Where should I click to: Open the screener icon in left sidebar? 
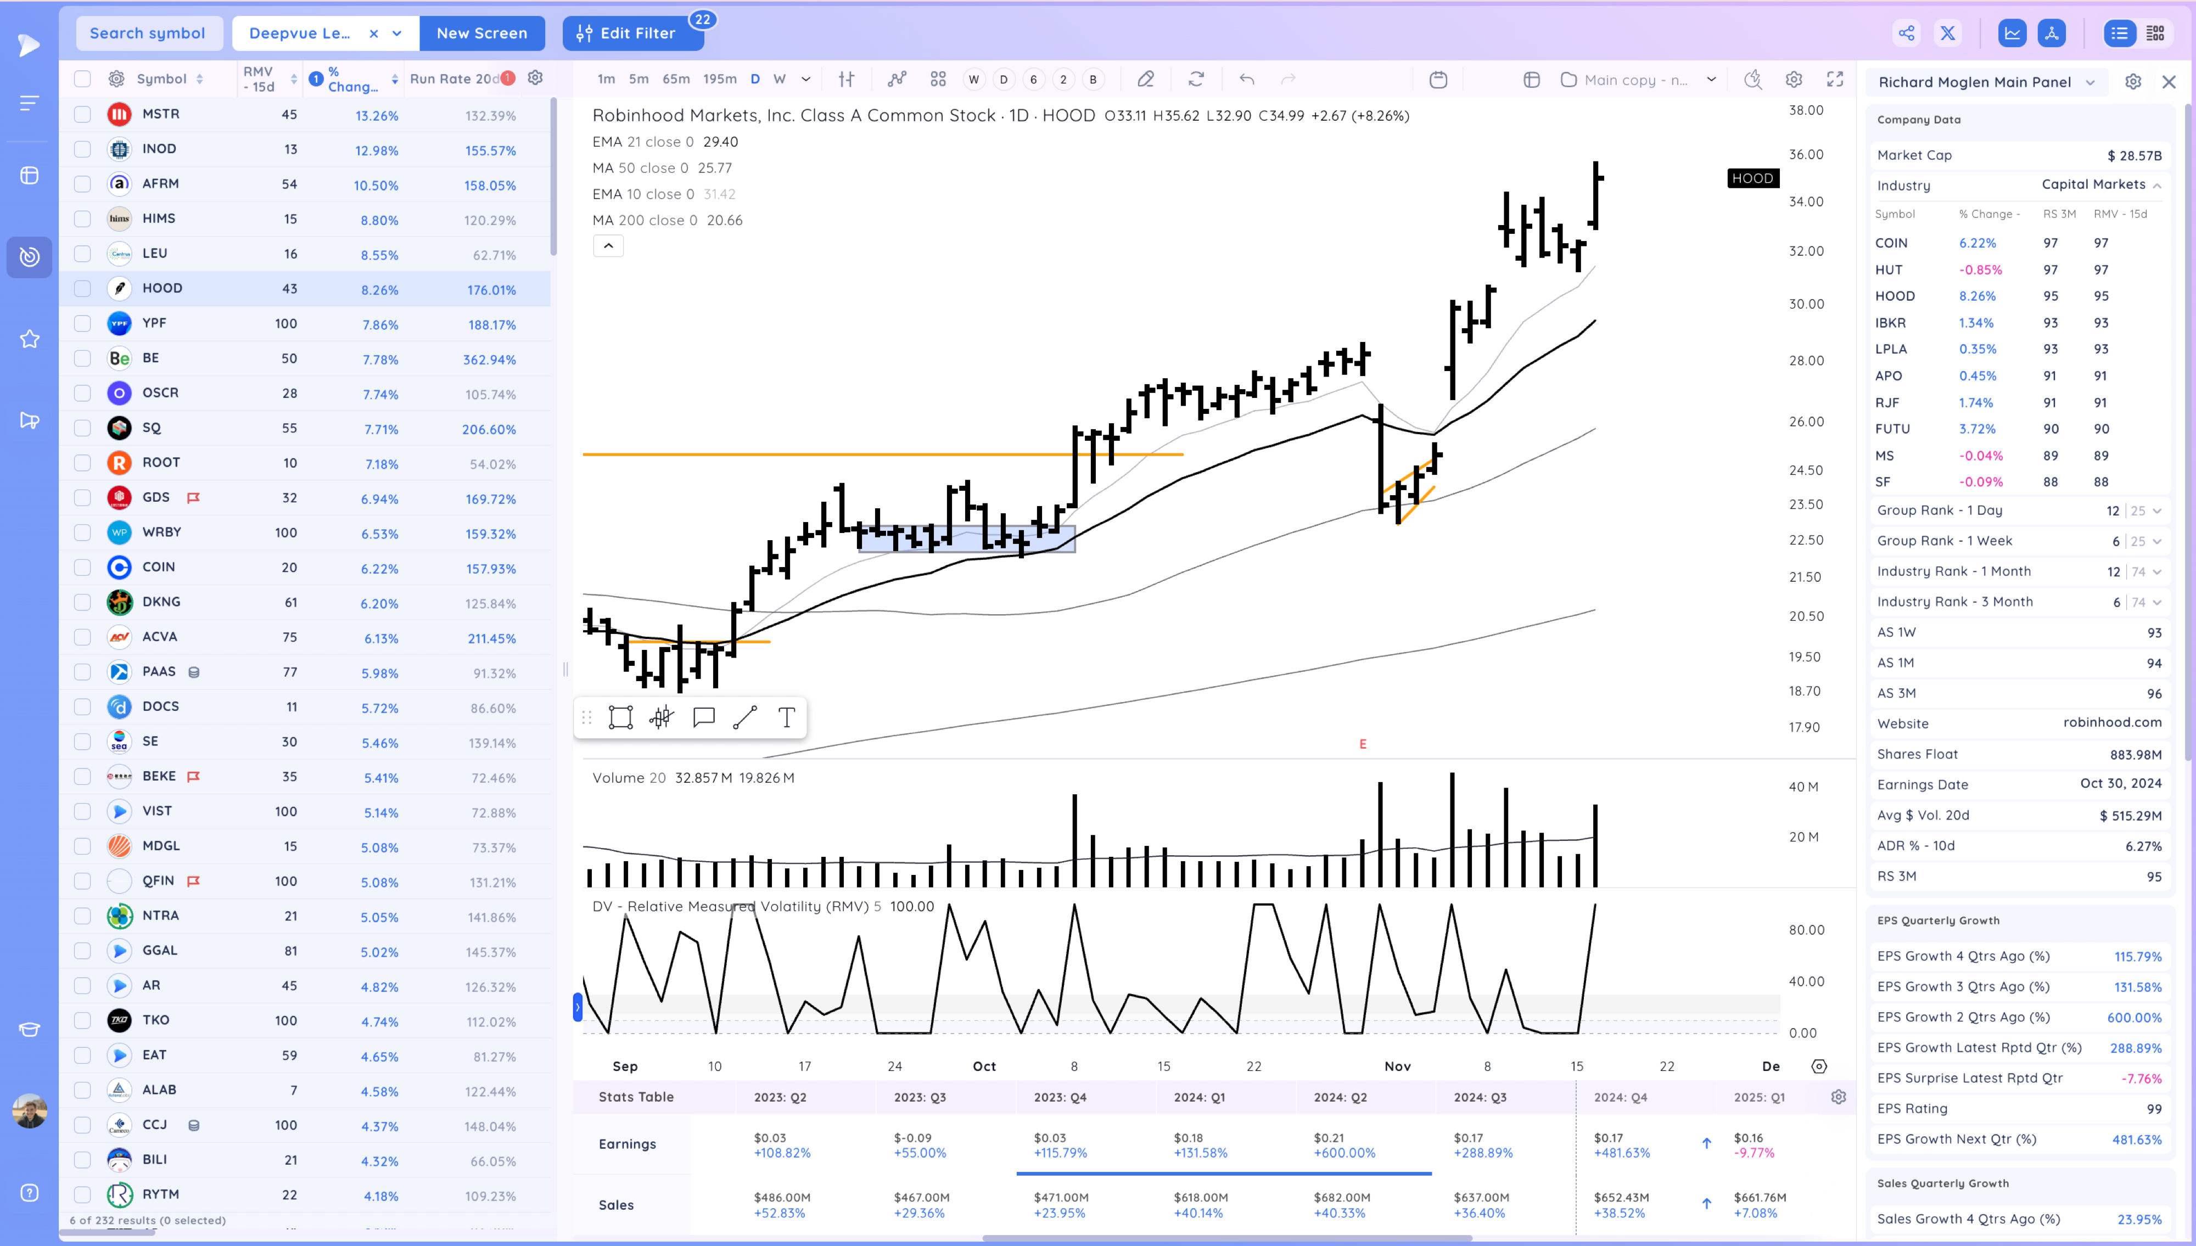[30, 257]
